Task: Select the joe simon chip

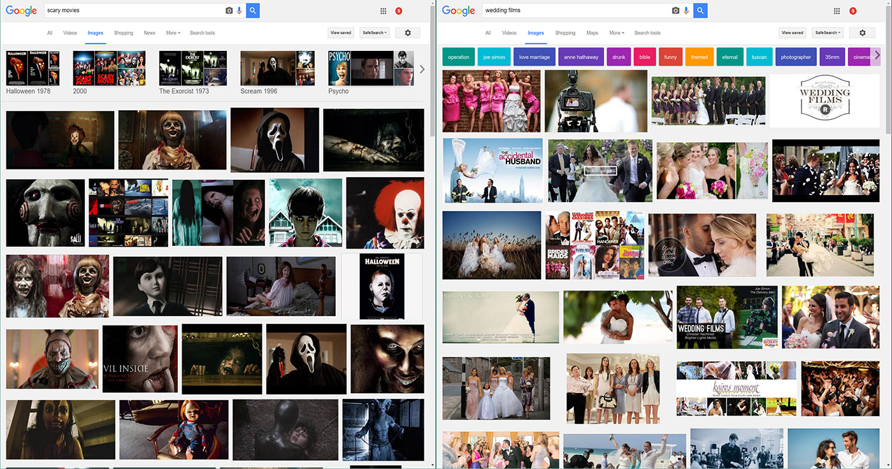Action: pyautogui.click(x=494, y=57)
